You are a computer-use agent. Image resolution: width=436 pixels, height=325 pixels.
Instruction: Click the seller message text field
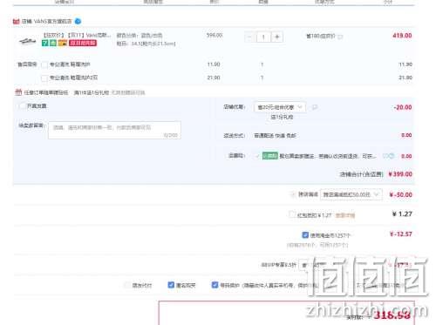coord(114,130)
